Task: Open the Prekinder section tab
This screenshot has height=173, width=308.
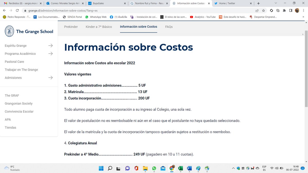Action: pyautogui.click(x=71, y=27)
